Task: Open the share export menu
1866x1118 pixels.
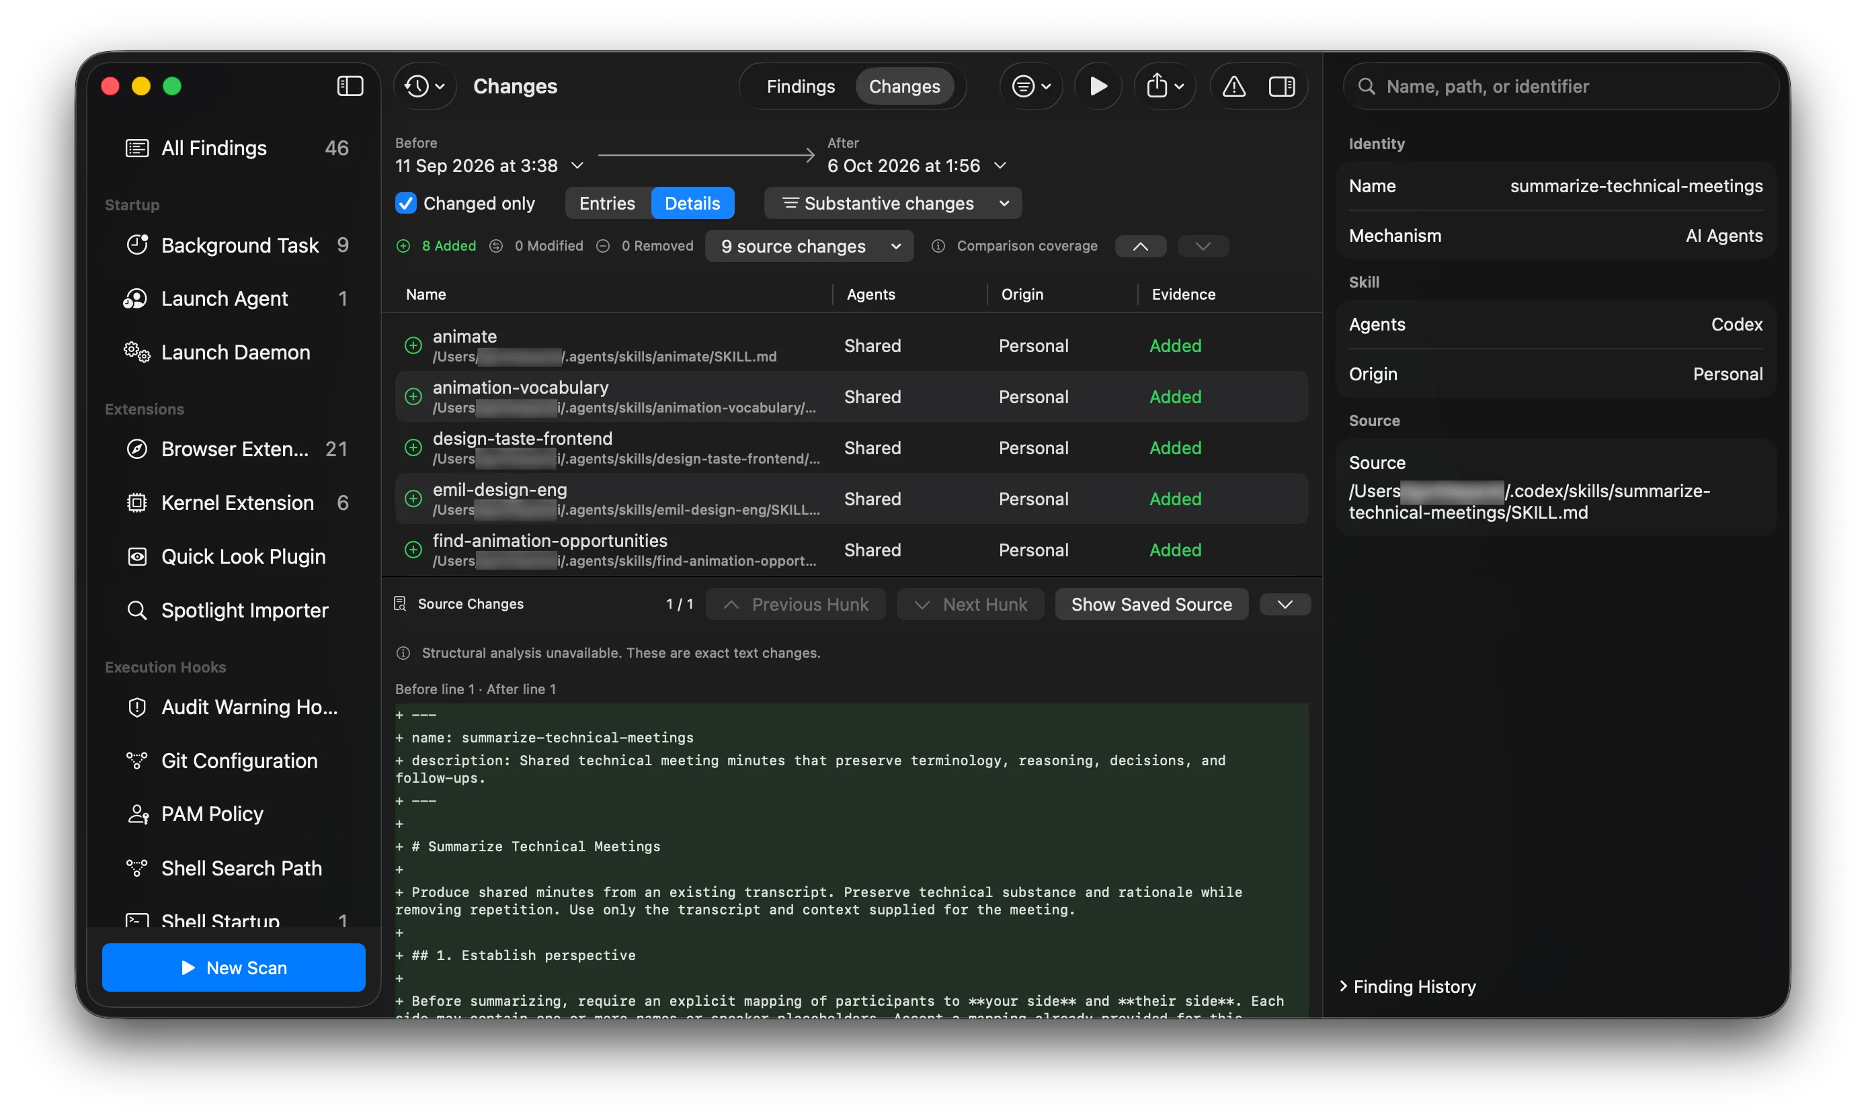Action: click(1164, 86)
